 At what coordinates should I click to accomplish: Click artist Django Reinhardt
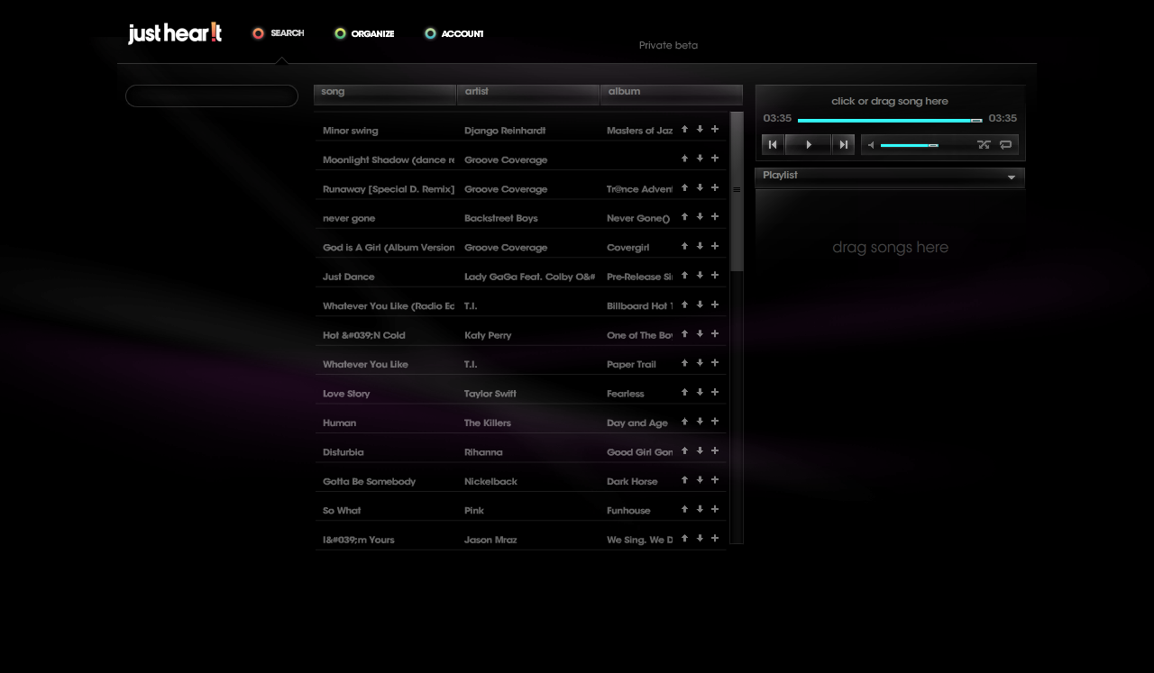[x=505, y=131]
